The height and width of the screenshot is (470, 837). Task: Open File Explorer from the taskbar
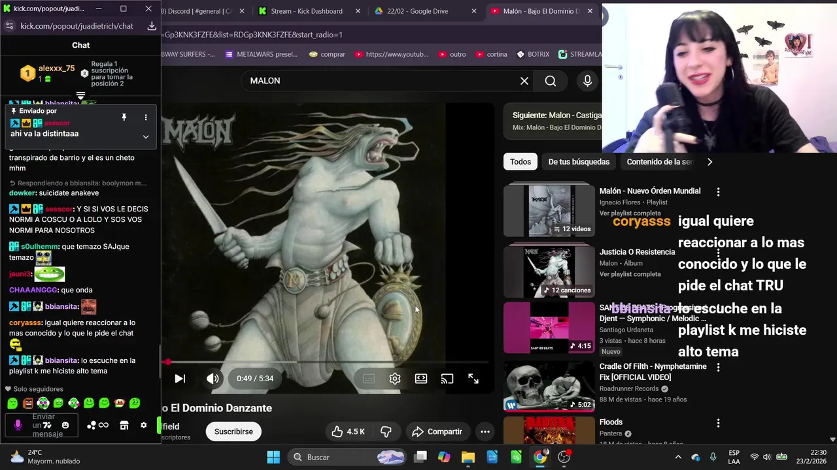(468, 457)
